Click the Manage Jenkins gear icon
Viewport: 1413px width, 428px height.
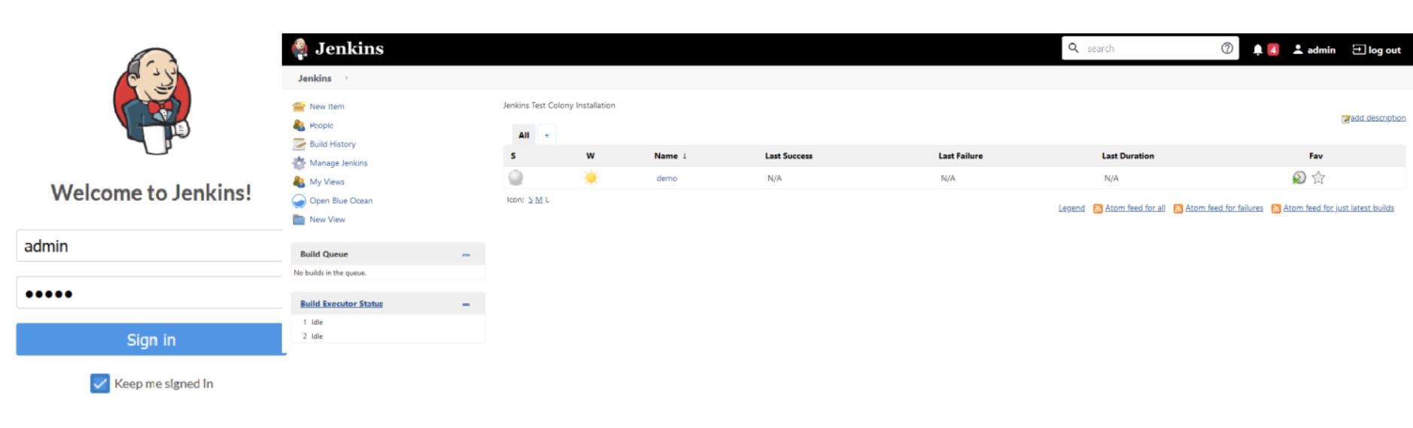click(299, 162)
